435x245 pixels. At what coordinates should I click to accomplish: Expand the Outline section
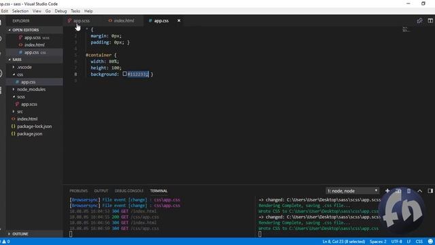point(35,234)
